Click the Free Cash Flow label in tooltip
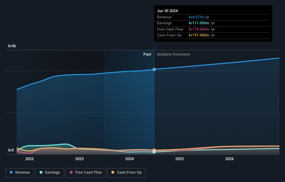285x182 pixels. 170,29
